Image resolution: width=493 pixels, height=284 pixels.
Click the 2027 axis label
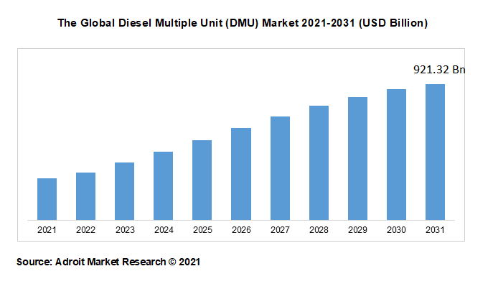pyautogui.click(x=280, y=230)
